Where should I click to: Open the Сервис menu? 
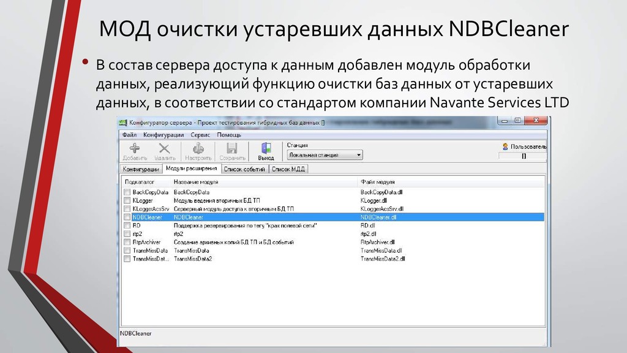click(x=200, y=135)
